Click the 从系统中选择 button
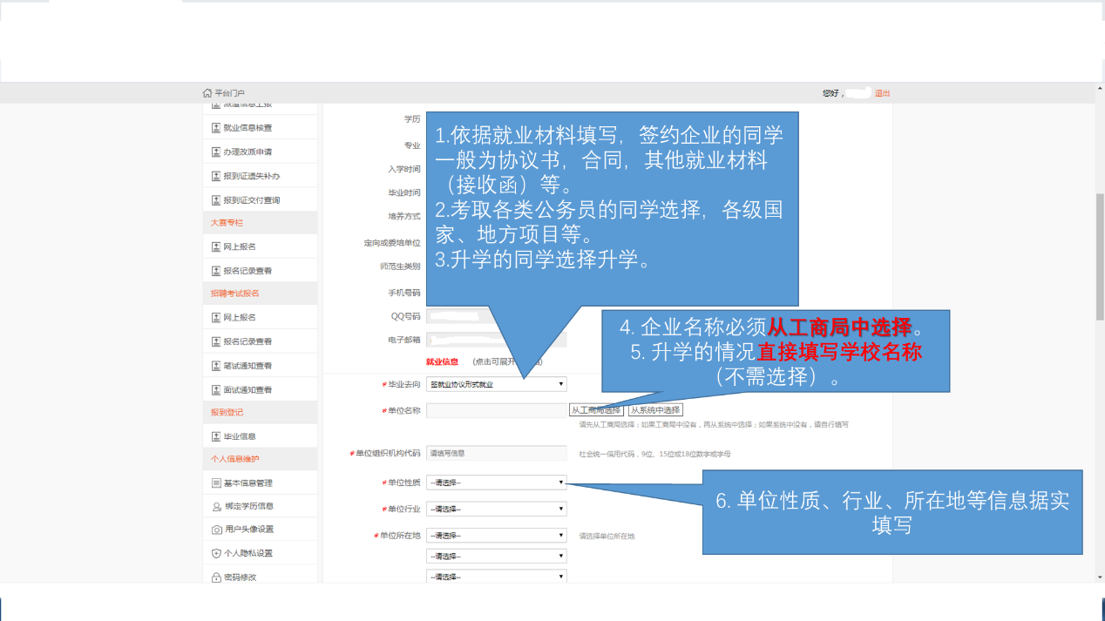The height and width of the screenshot is (621, 1105). (655, 410)
